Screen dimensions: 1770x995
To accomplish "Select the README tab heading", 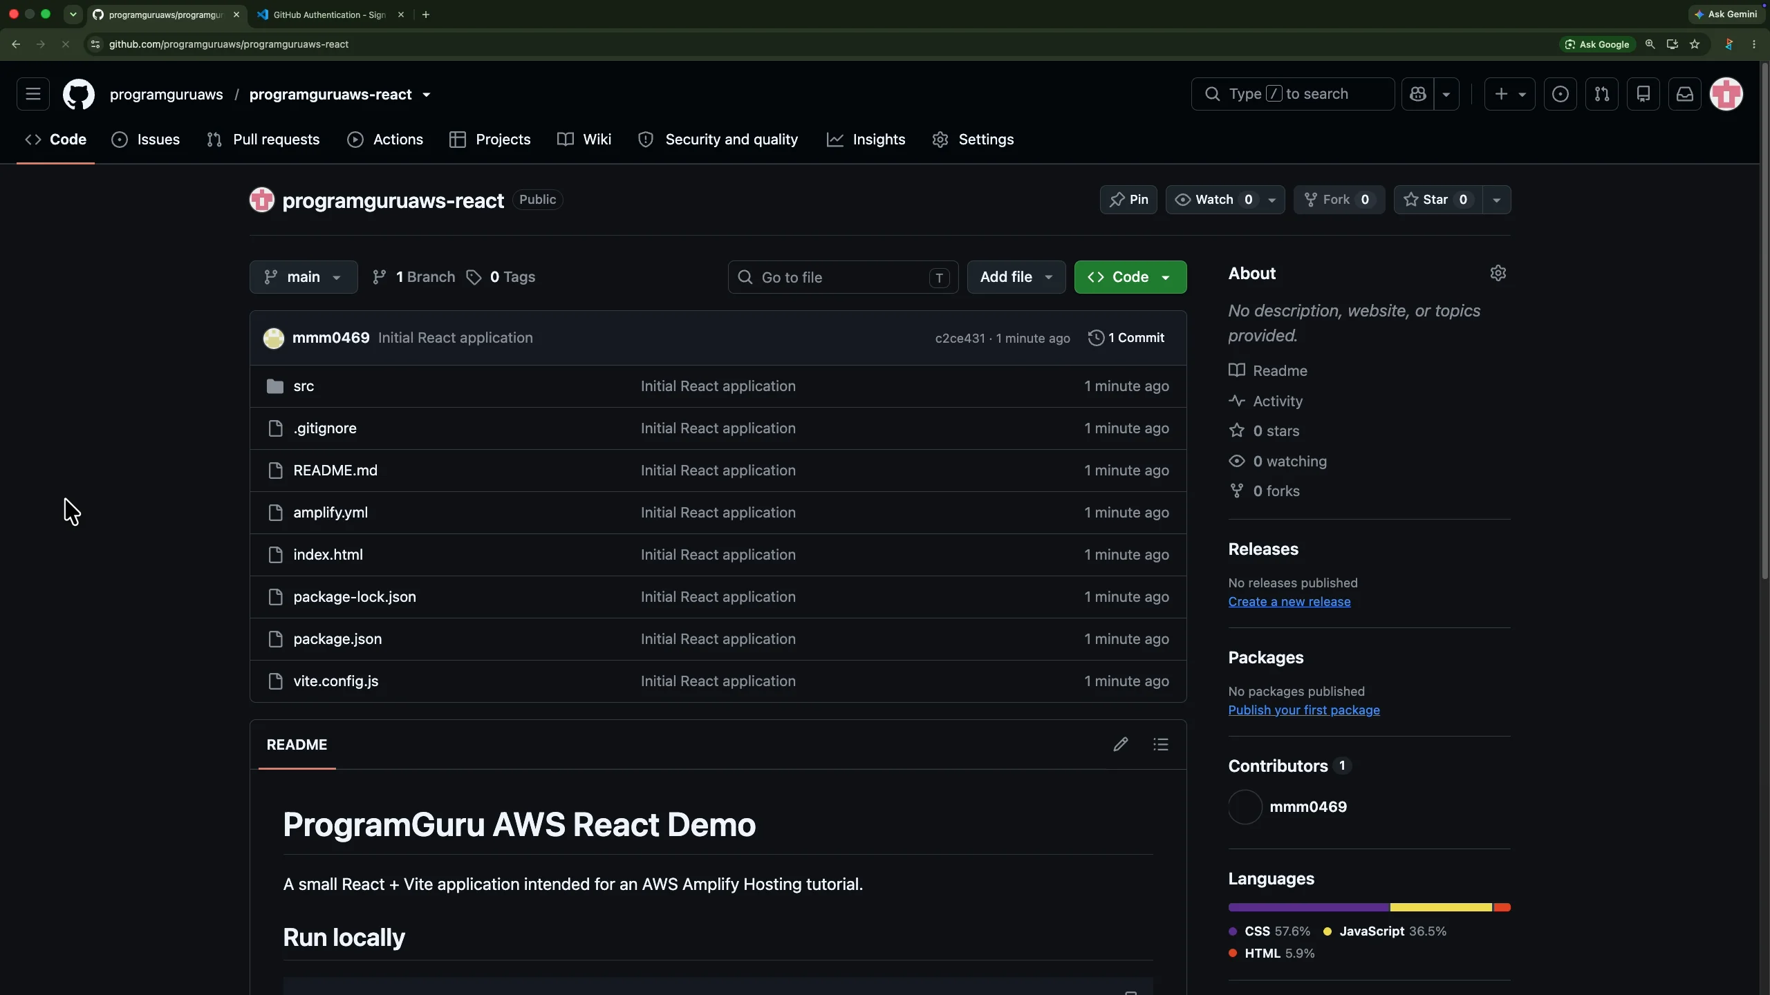I will [297, 745].
